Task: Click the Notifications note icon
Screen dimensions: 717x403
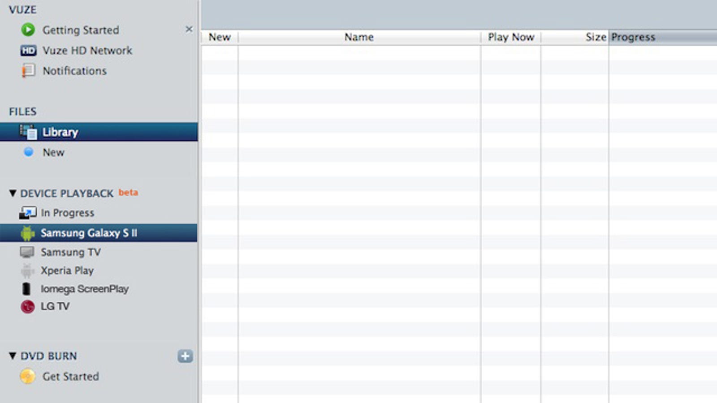Action: [28, 71]
